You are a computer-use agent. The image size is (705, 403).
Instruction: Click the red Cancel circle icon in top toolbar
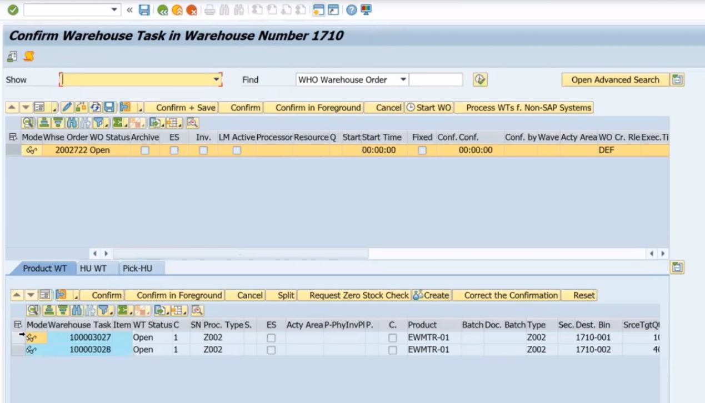tap(192, 10)
